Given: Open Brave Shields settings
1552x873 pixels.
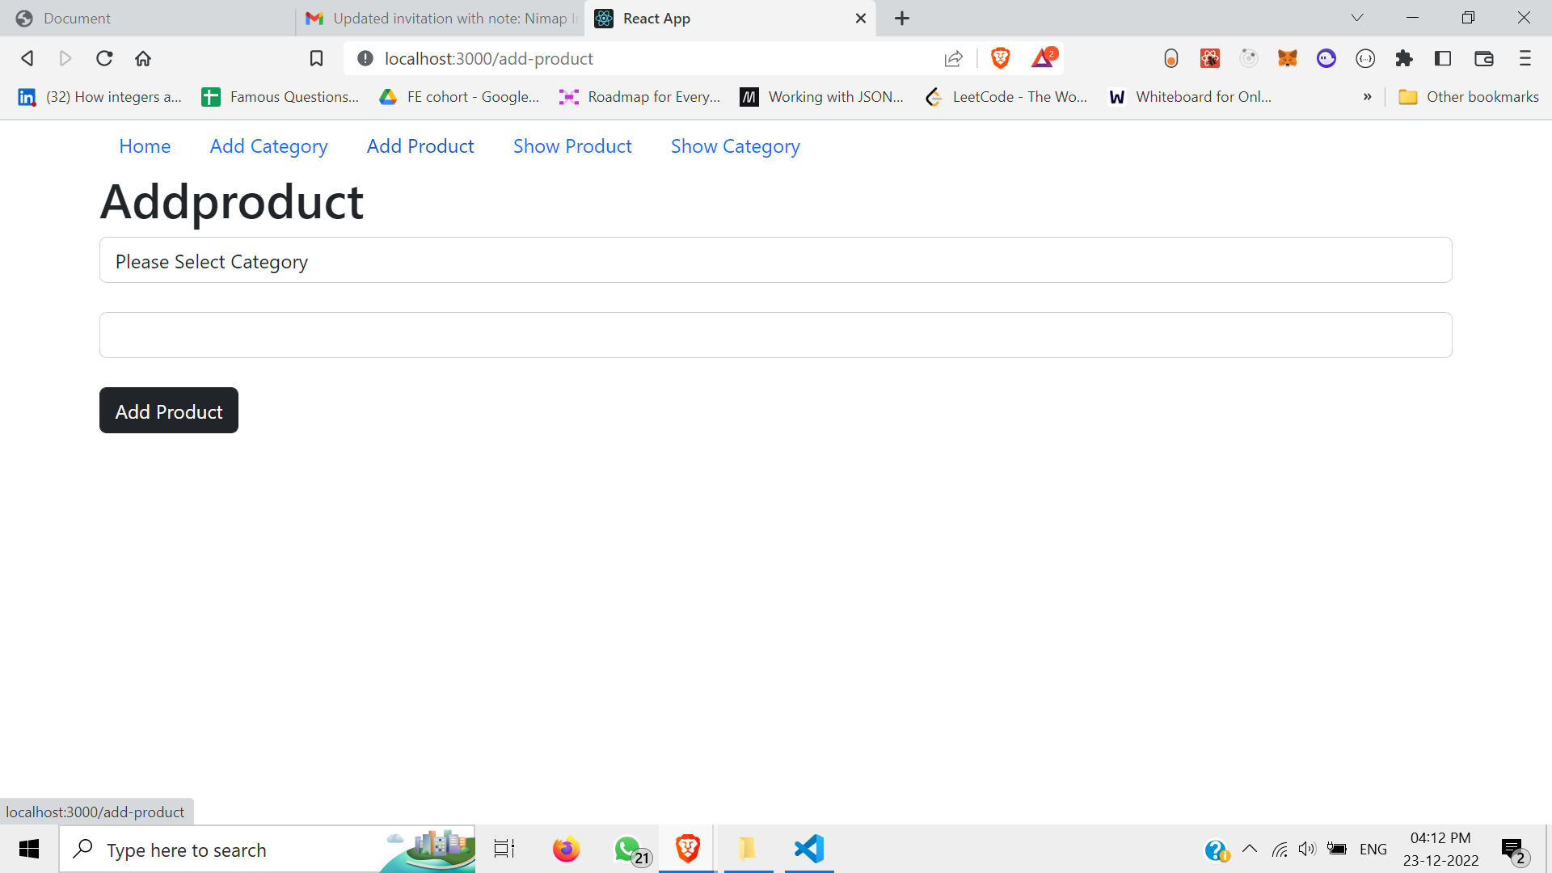Looking at the screenshot, I should pyautogui.click(x=1001, y=57).
